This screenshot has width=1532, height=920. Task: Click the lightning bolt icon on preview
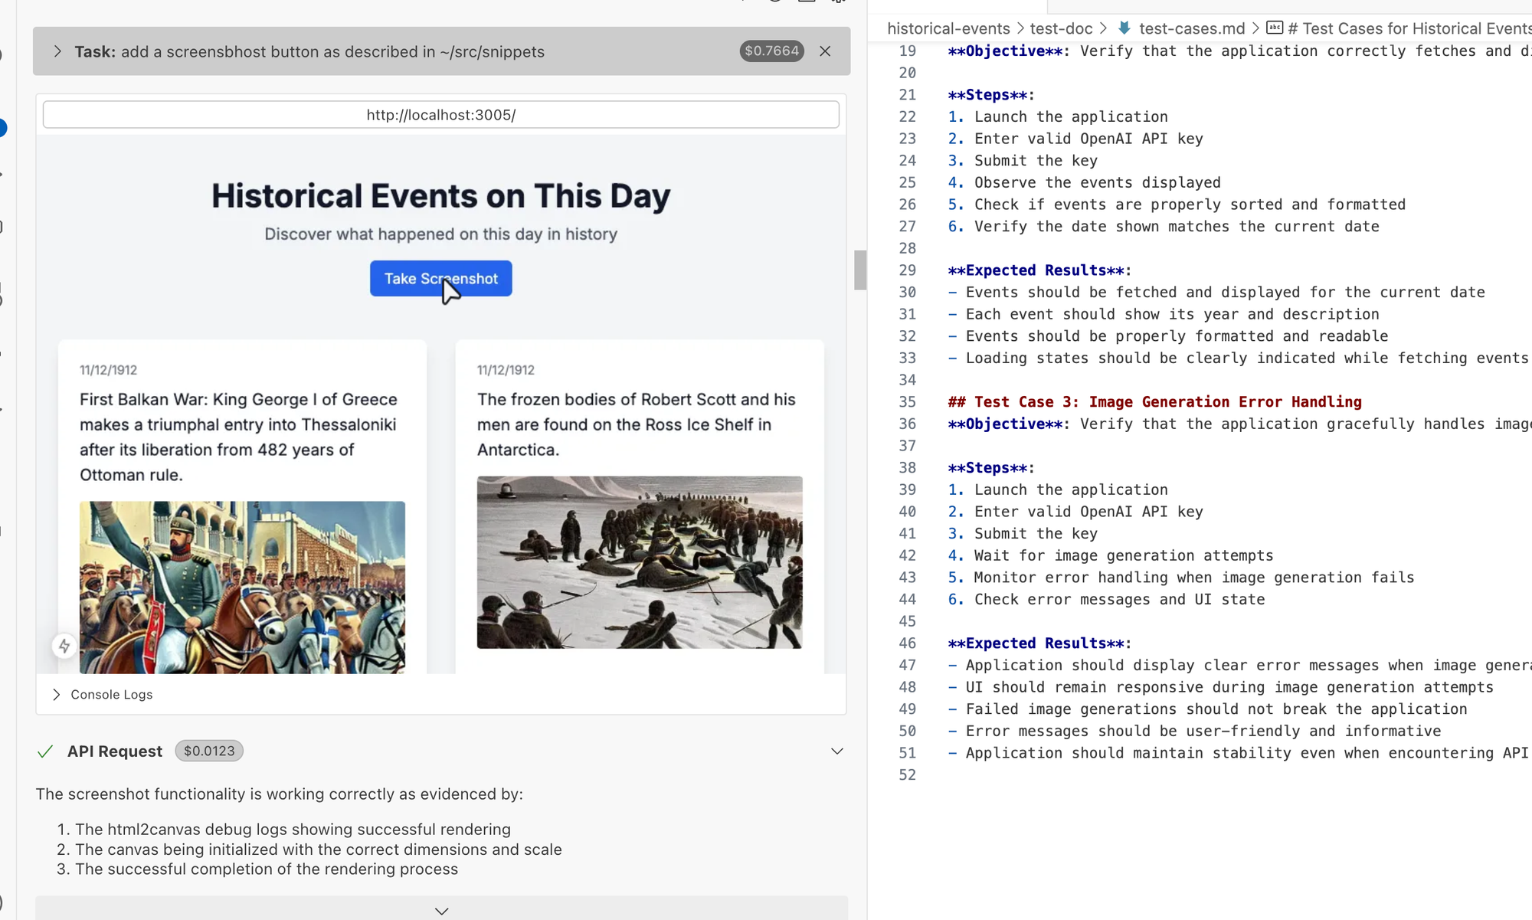(64, 646)
